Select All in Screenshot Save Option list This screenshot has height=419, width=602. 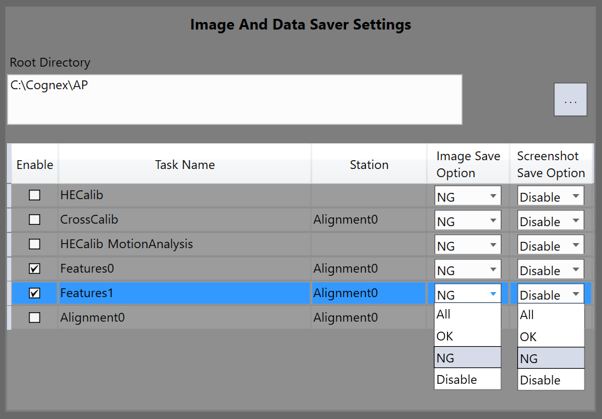[x=551, y=315]
